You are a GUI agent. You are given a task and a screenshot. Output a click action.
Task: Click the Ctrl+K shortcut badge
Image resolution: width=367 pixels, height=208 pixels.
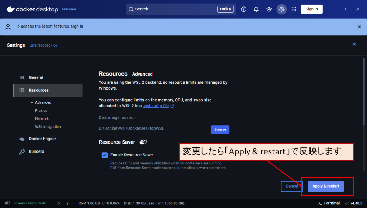pyautogui.click(x=225, y=9)
